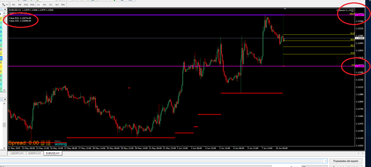Click the current price tag 1.13040
Image resolution: width=371 pixels, height=167 pixels.
[x=360, y=38]
